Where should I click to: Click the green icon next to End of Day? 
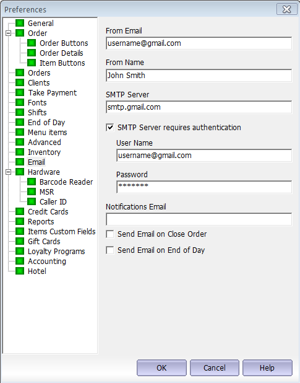click(20, 122)
